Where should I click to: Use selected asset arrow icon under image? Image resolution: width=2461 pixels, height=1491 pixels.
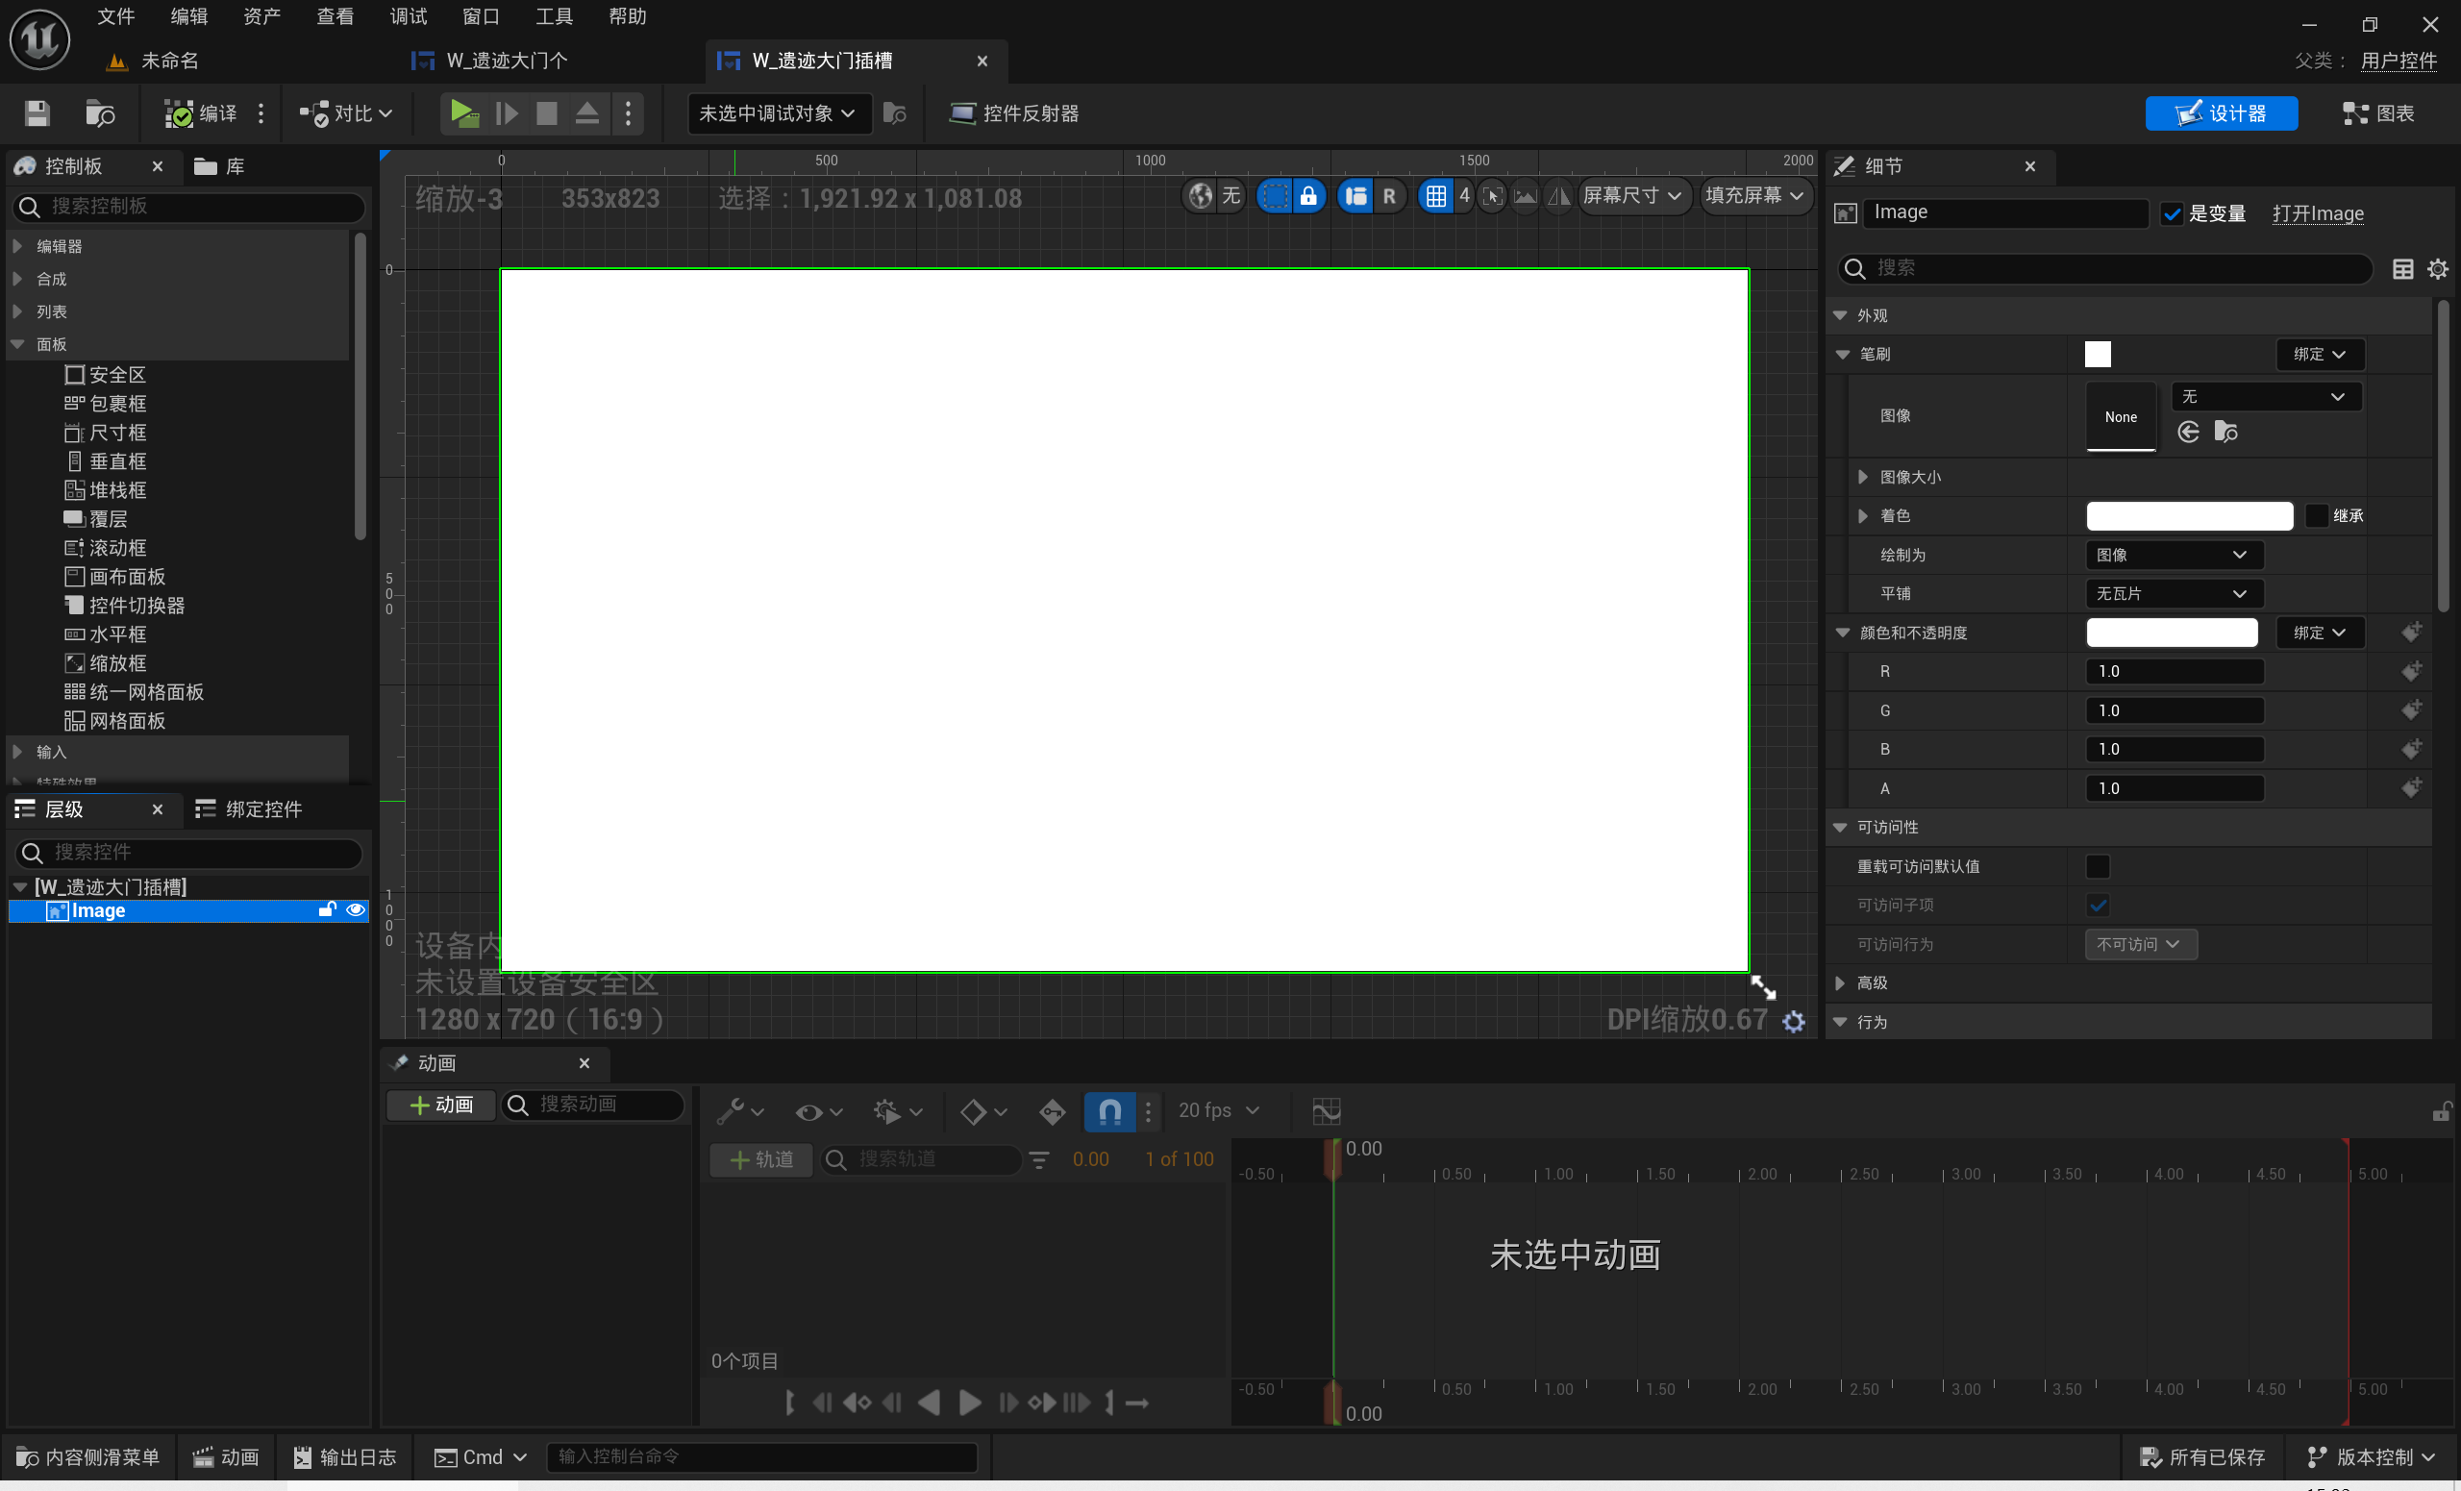pos(2188,432)
